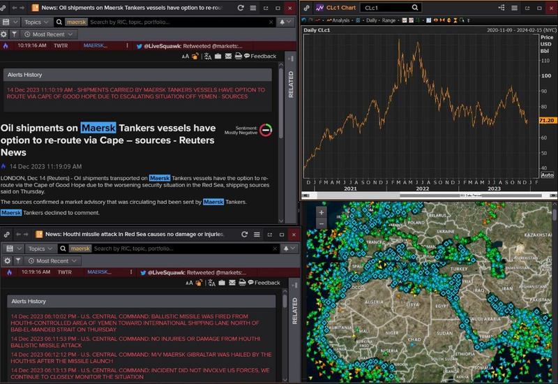The width and height of the screenshot is (558, 384).
Task: Toggle font size AA in top article
Action: [x=186, y=56]
